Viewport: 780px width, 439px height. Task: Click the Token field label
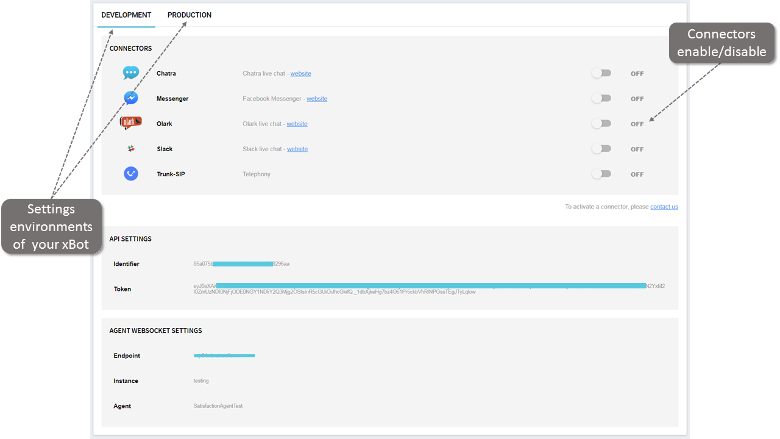[122, 289]
